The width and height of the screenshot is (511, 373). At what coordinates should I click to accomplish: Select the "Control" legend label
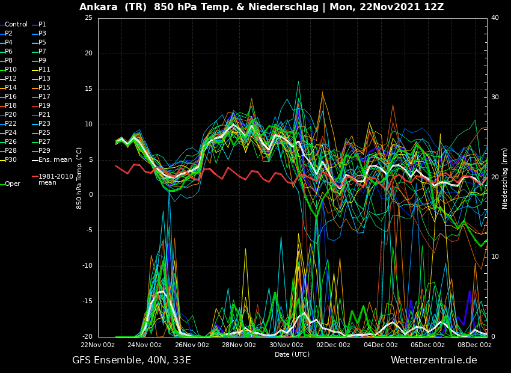(16, 25)
